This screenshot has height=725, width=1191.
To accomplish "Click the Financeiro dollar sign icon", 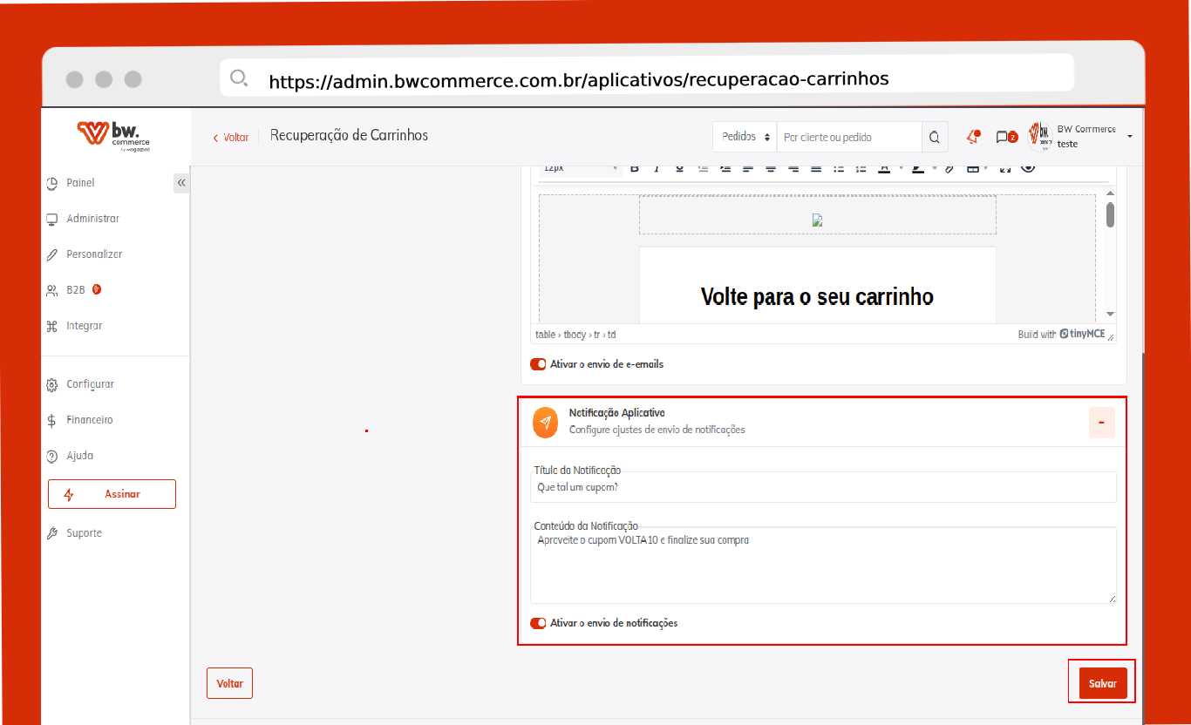I will [x=51, y=420].
